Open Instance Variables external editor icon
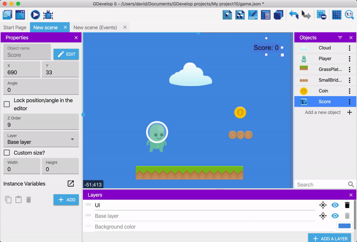 click(71, 184)
